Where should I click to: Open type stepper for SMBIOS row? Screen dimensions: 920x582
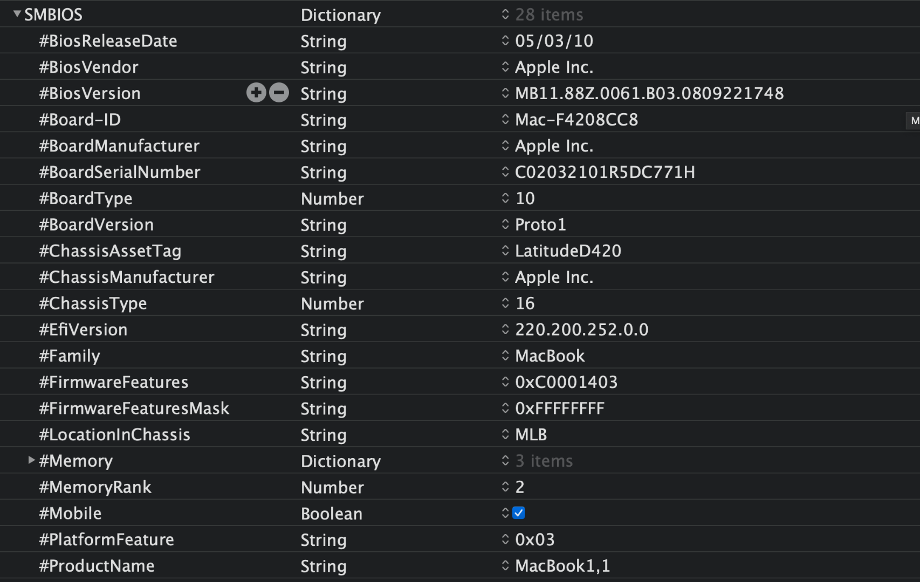click(x=505, y=15)
